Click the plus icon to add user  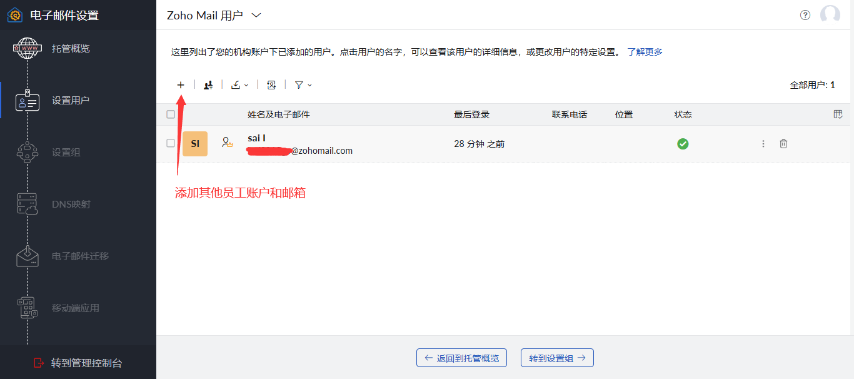181,85
